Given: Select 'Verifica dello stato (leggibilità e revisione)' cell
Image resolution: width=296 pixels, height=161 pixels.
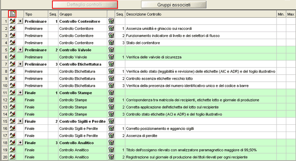Looking at the screenshot, I should 201,71.
